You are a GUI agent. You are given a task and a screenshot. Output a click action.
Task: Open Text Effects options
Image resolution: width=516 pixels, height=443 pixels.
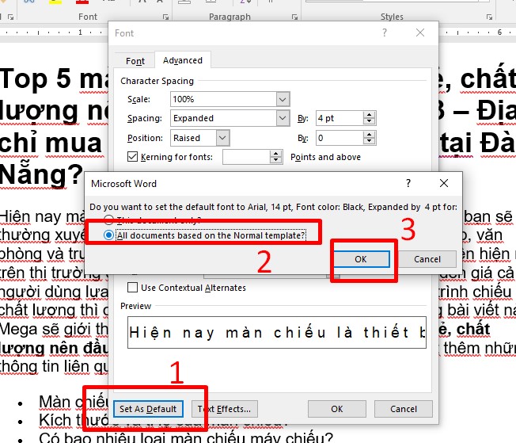225,409
